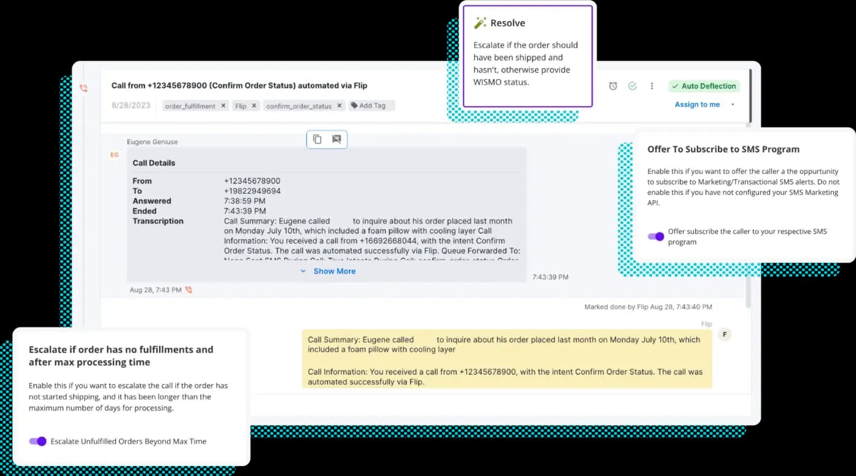This screenshot has height=476, width=856.
Task: Open the Assign to me dropdown arrow
Action: pos(733,104)
